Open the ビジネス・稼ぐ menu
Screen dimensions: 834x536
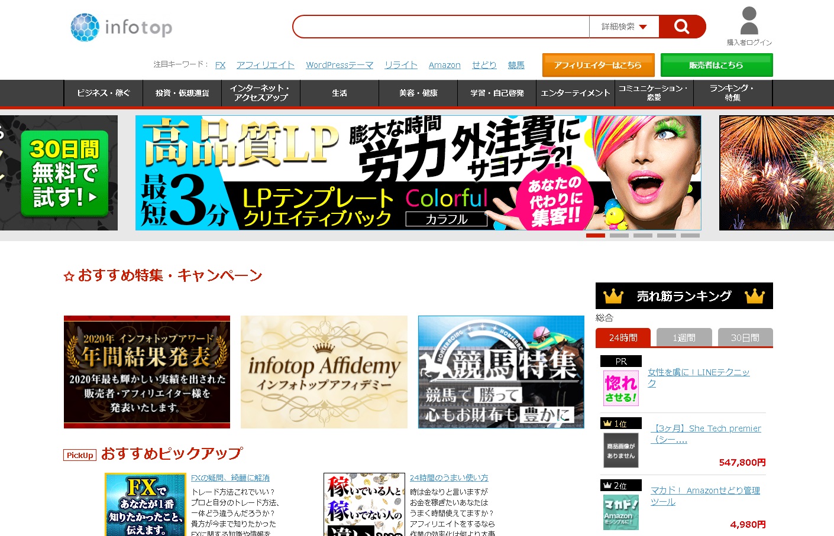104,93
